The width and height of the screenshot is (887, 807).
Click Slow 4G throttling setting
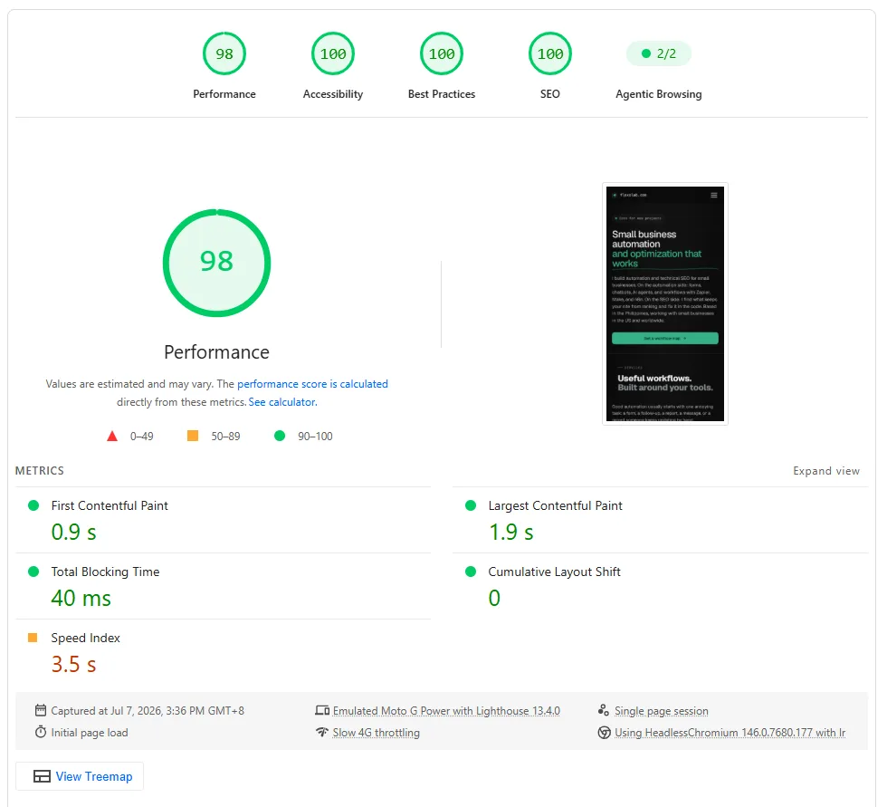377,733
